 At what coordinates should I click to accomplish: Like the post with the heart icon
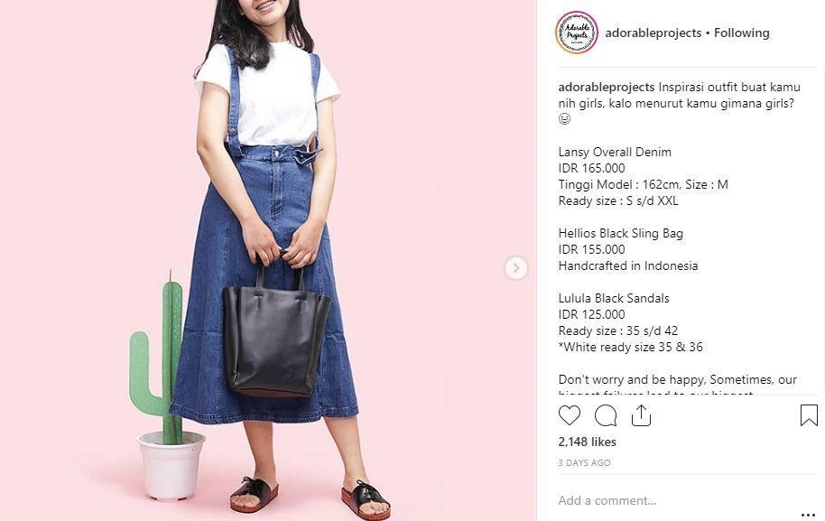570,415
